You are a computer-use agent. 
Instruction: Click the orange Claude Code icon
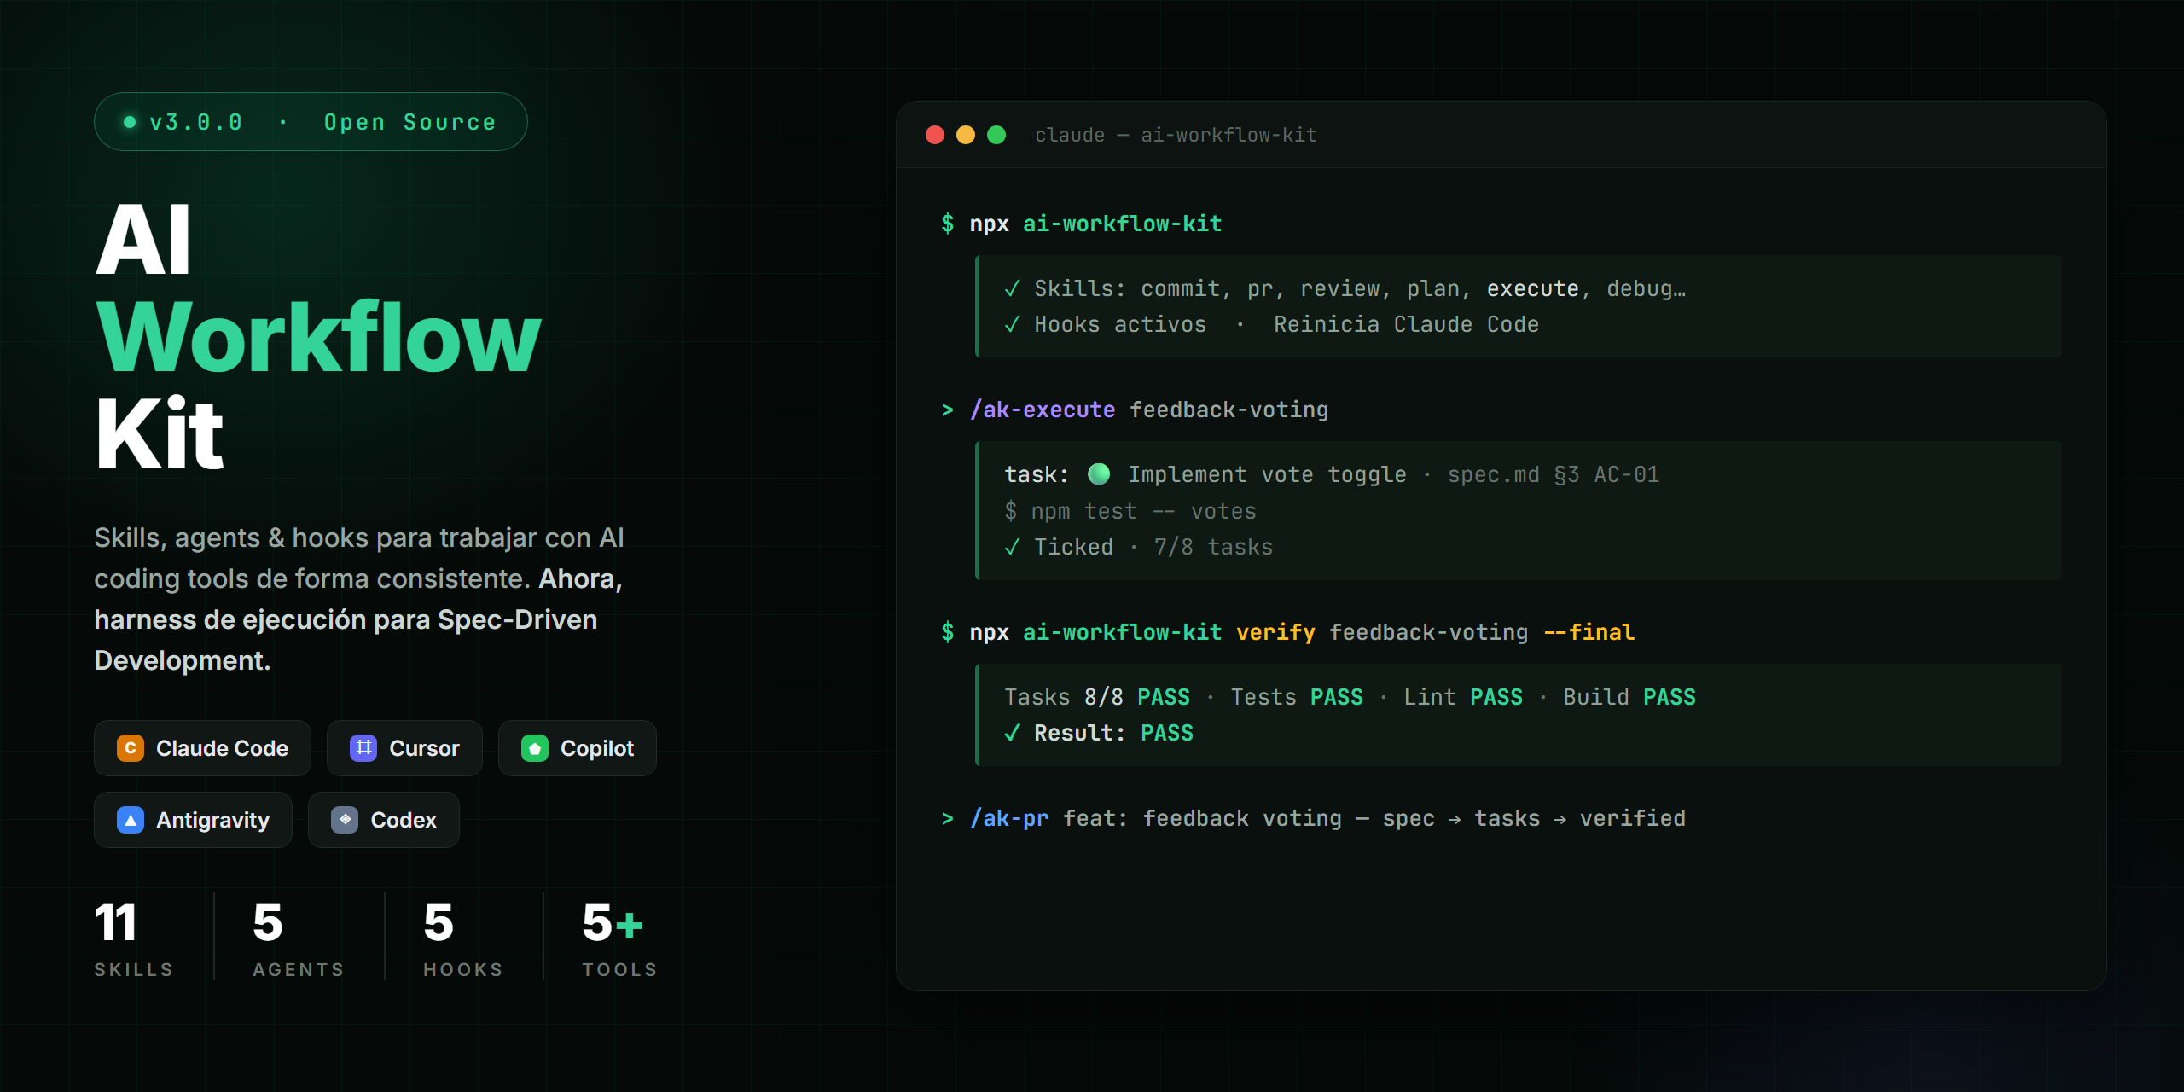click(x=131, y=748)
